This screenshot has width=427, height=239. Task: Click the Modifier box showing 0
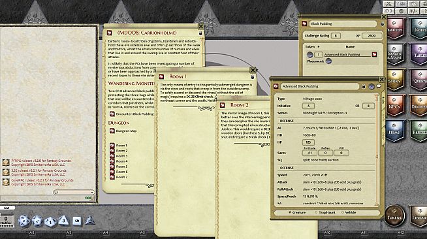[x=6, y=219]
